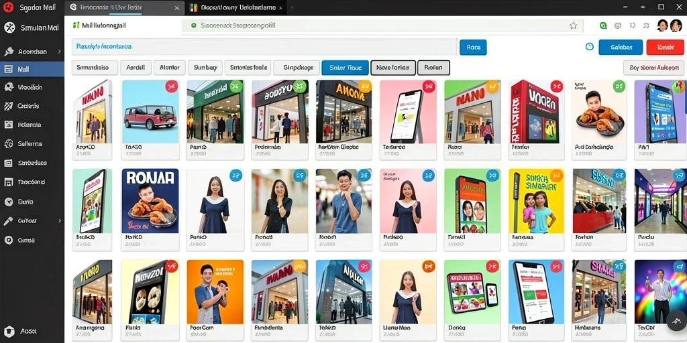This screenshot has width=687, height=343.
Task: Click the Sallema sidebar icon
Action: click(x=8, y=143)
